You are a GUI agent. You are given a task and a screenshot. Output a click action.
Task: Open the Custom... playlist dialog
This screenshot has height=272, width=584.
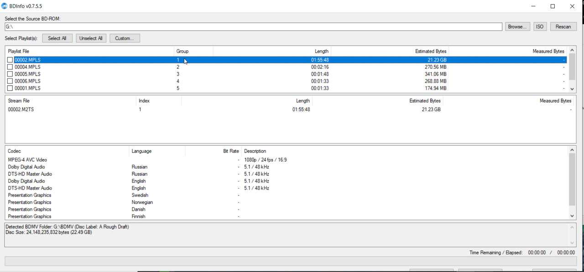125,38
